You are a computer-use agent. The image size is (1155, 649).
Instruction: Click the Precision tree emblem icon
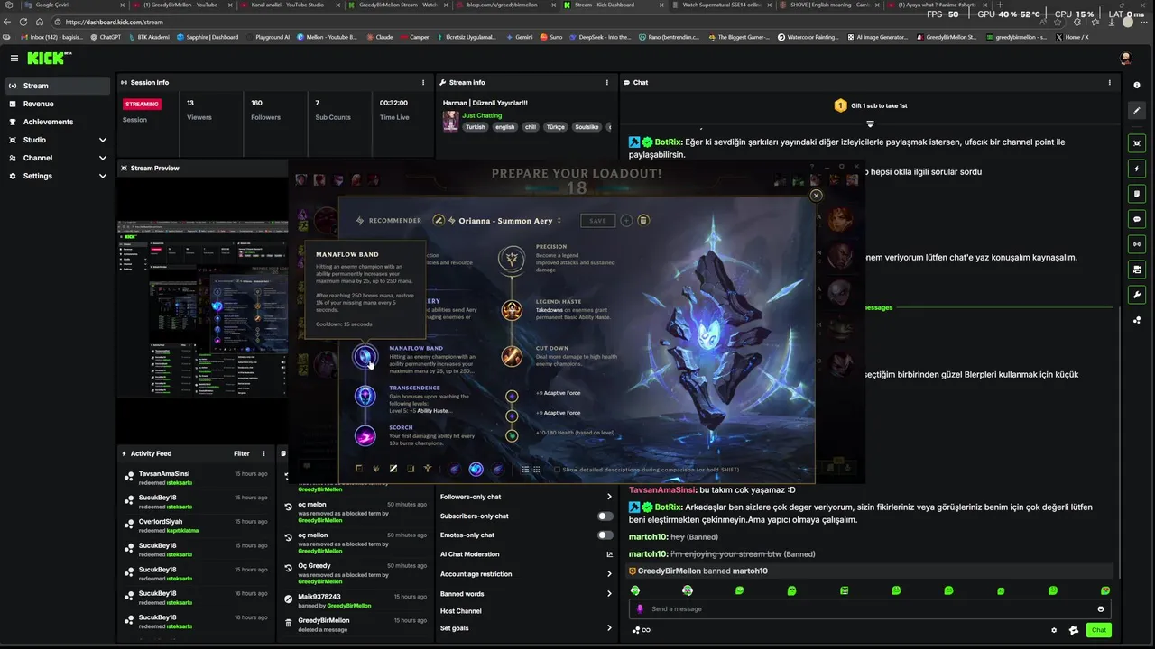pyautogui.click(x=513, y=260)
